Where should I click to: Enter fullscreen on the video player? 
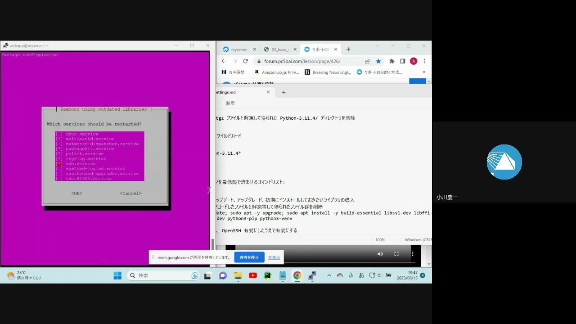[x=396, y=254]
